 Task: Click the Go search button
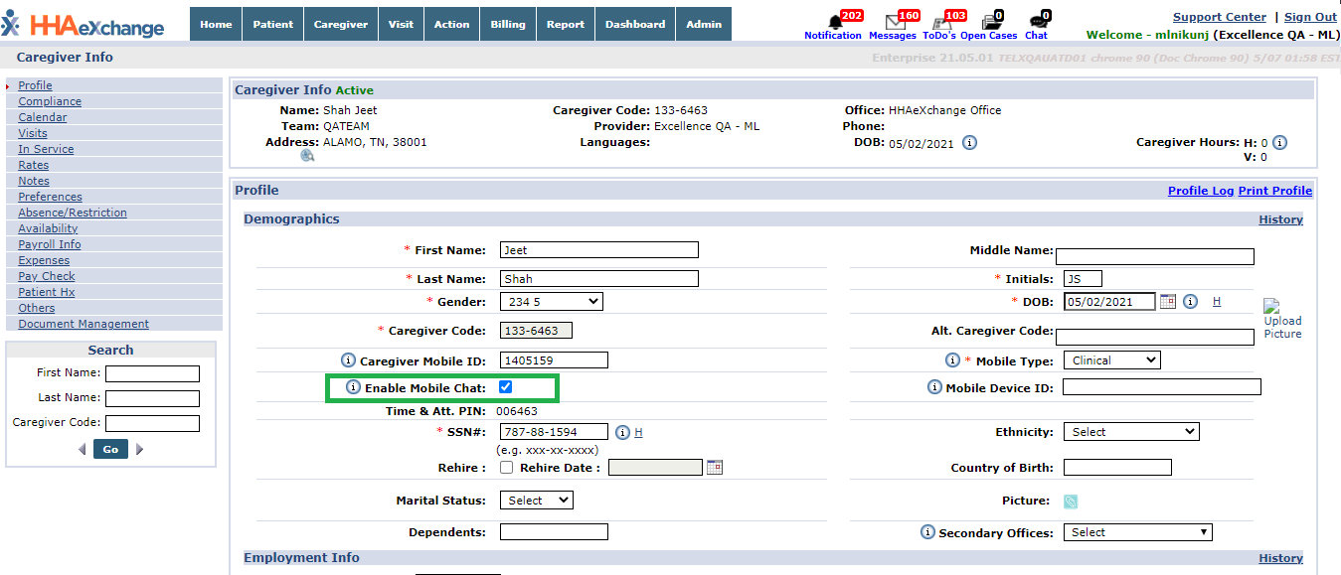click(110, 449)
